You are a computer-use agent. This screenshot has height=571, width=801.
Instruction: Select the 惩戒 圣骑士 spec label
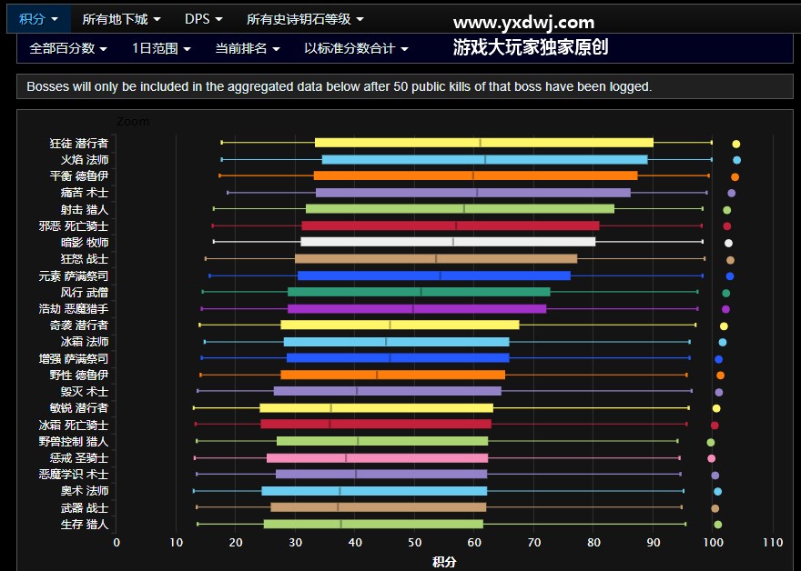78,457
